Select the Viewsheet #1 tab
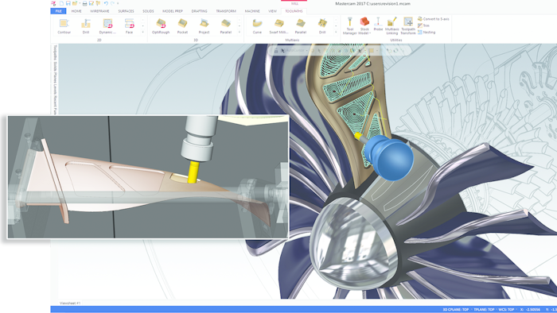 pos(70,303)
